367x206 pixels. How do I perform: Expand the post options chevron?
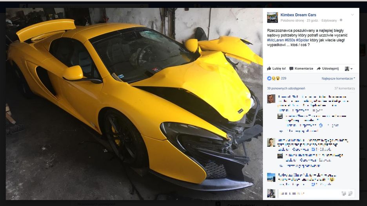tap(352, 15)
